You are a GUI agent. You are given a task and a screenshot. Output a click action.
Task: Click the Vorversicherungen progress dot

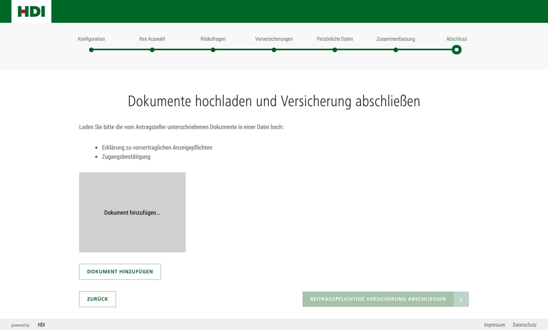point(274,50)
